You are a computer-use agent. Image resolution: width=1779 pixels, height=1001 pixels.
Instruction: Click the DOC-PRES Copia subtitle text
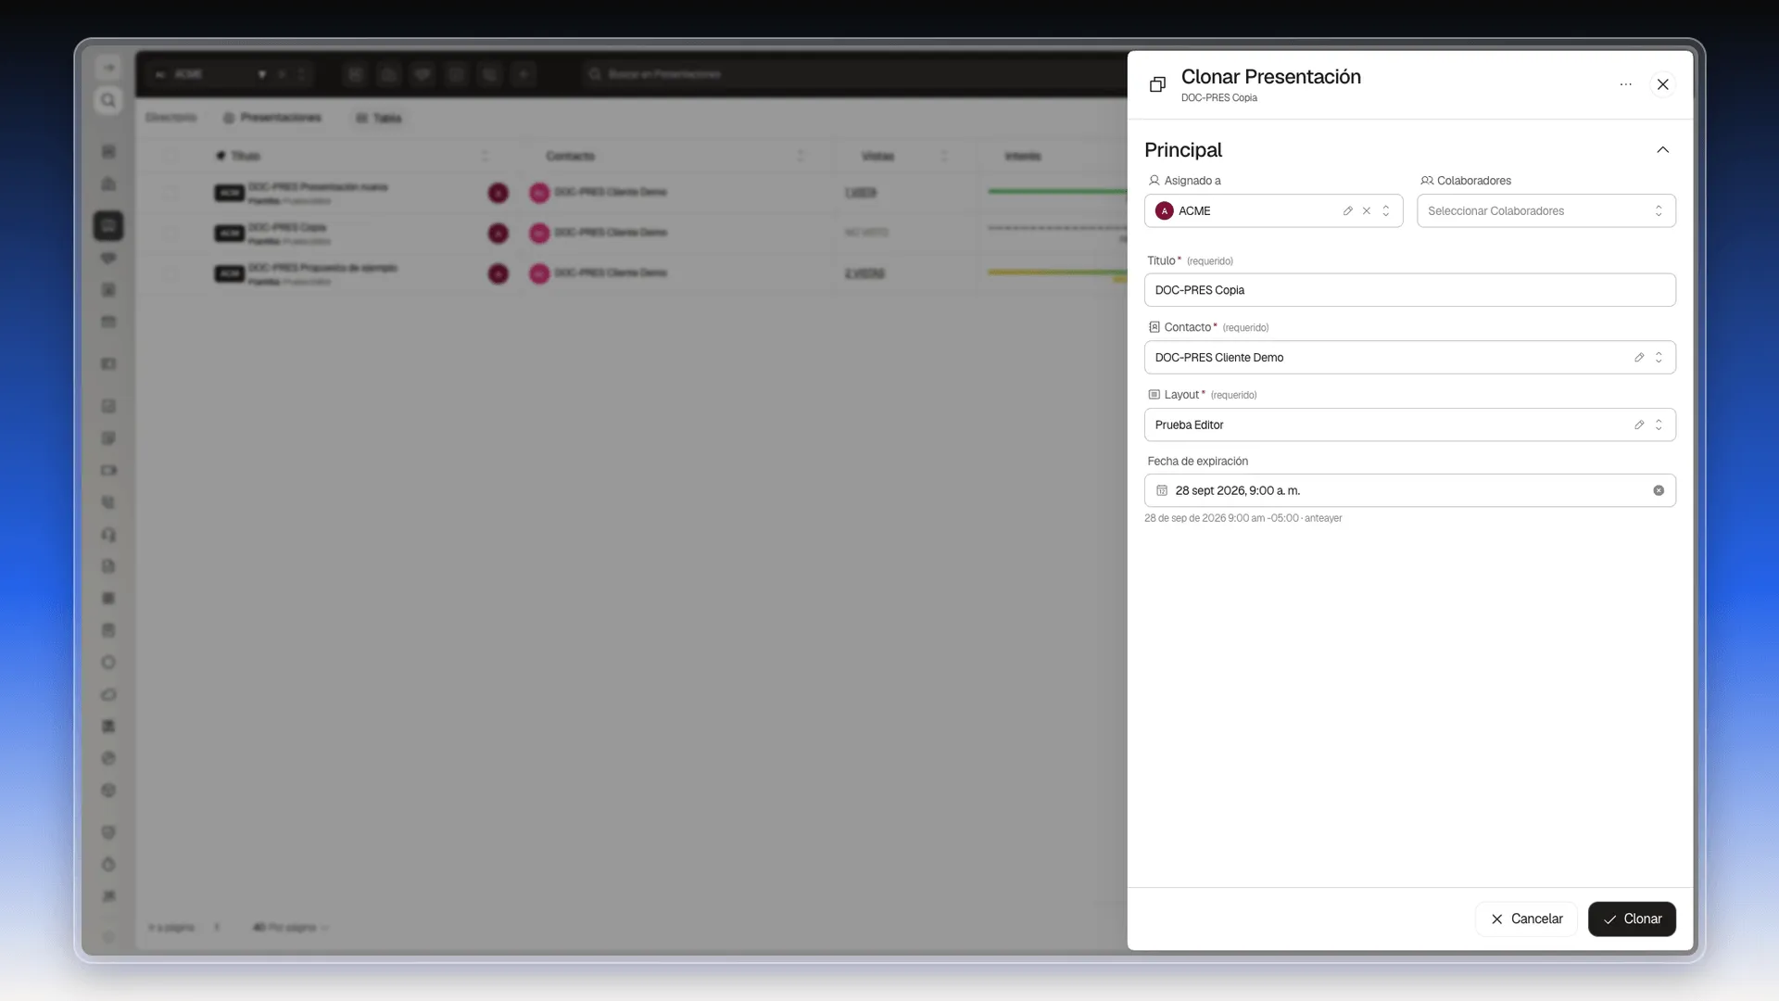(x=1218, y=98)
